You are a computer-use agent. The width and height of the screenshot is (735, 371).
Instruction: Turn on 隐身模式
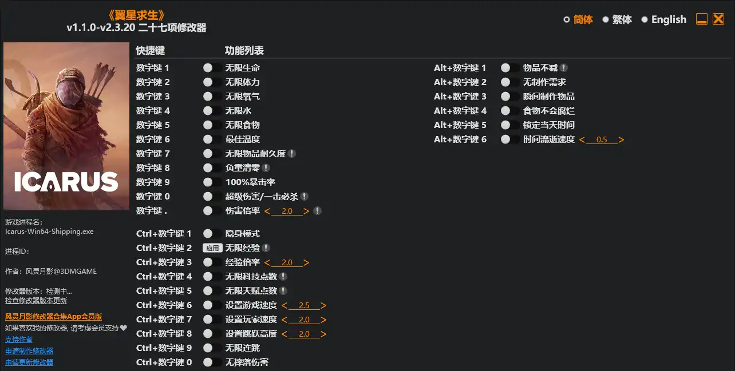click(208, 233)
